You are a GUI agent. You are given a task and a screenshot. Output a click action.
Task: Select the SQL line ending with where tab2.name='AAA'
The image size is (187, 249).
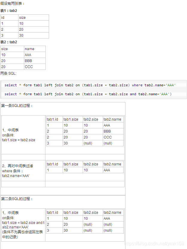point(90,85)
